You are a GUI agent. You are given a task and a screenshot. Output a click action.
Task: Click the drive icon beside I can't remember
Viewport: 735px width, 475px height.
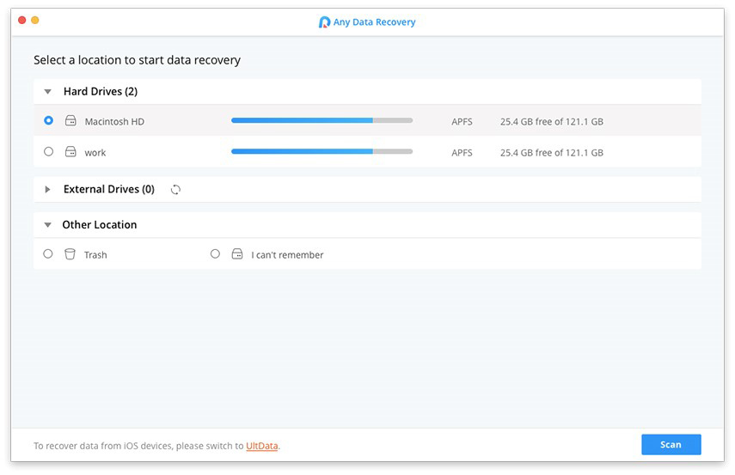pos(237,254)
